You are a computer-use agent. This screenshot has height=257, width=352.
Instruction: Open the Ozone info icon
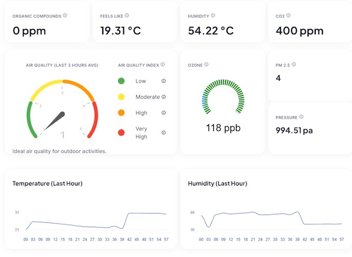(x=206, y=65)
